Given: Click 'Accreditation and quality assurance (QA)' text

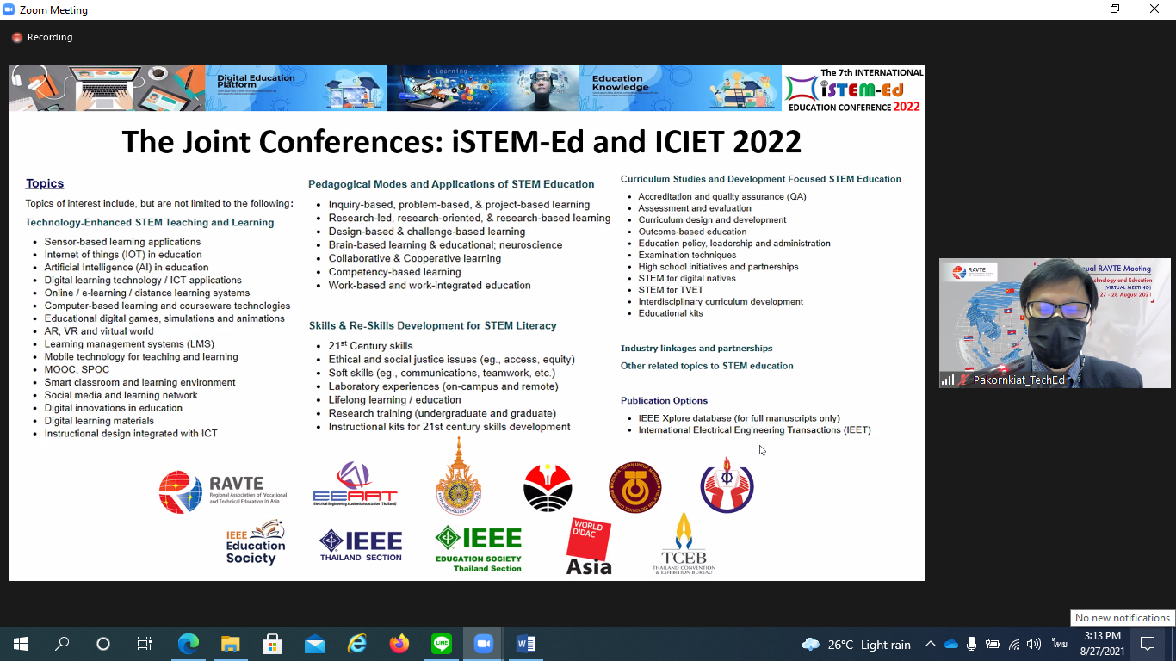Looking at the screenshot, I should (722, 197).
